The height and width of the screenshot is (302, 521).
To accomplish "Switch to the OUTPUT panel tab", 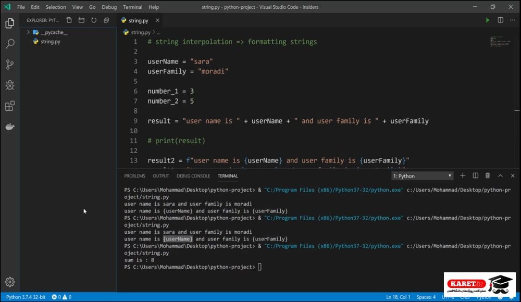I will tap(161, 176).
